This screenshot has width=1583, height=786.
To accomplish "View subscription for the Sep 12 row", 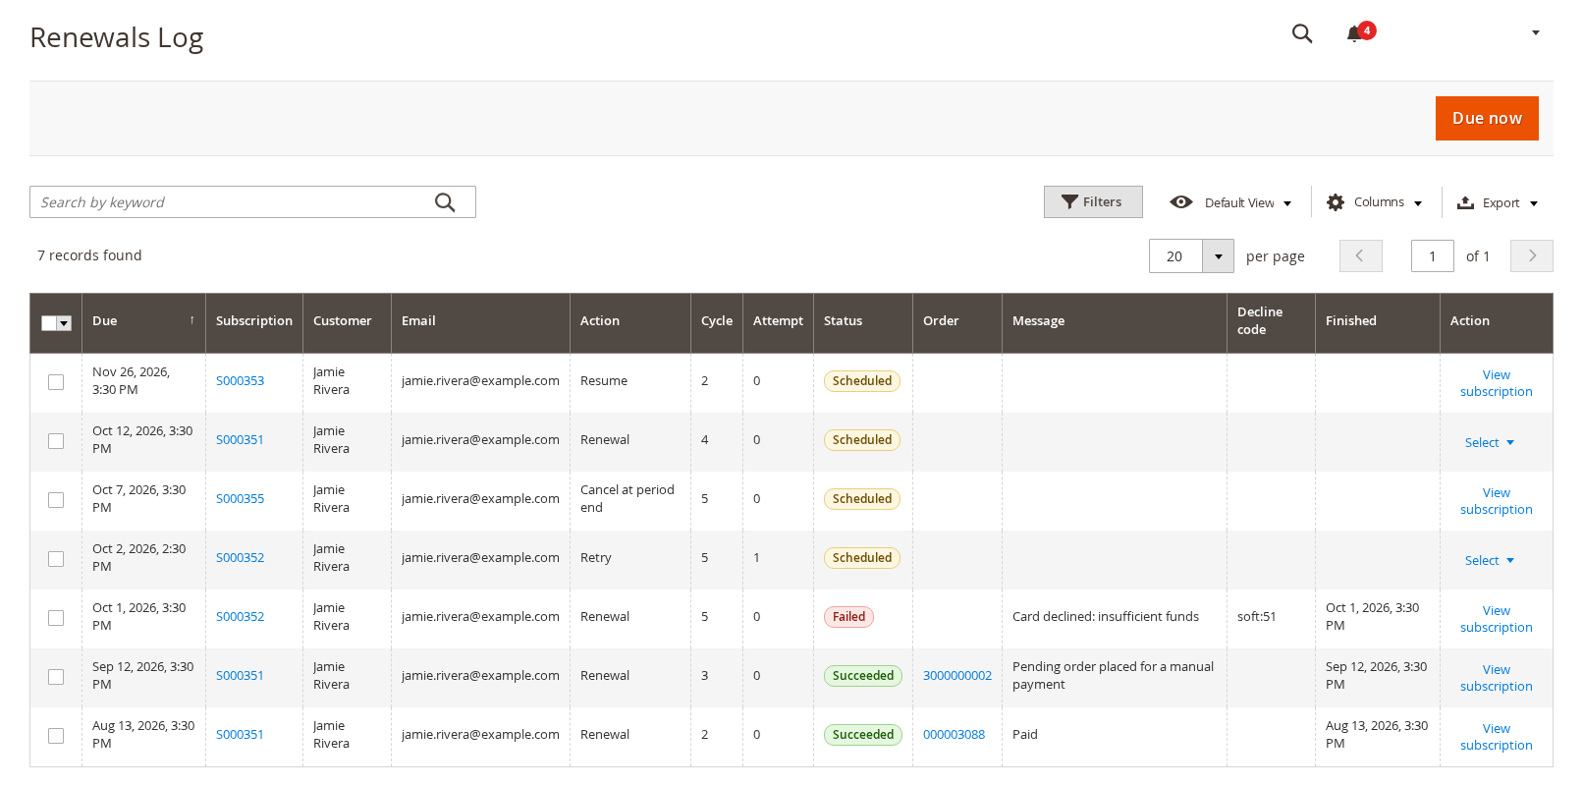I will pos(1496,678).
